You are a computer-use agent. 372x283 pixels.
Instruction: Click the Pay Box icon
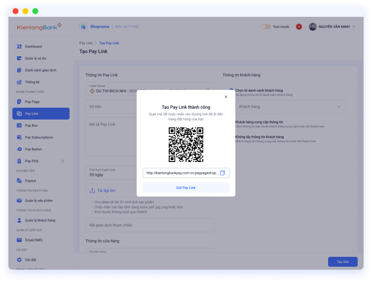tap(19, 125)
